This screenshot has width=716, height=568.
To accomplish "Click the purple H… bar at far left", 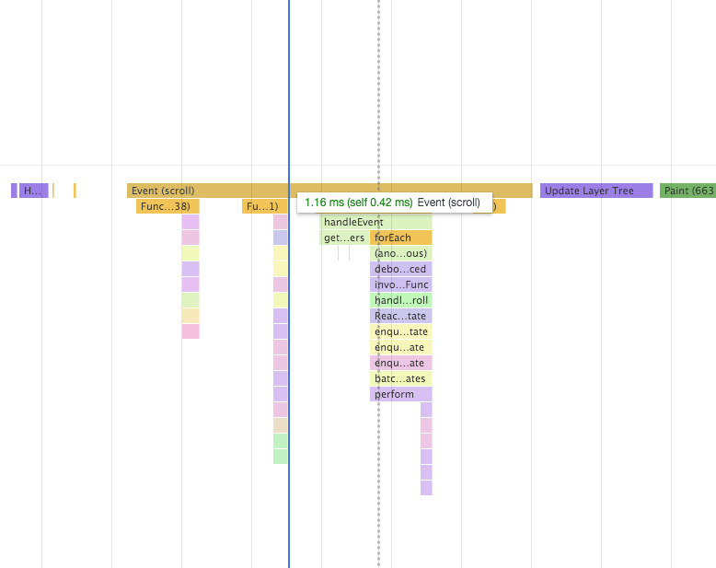I will coord(34,191).
